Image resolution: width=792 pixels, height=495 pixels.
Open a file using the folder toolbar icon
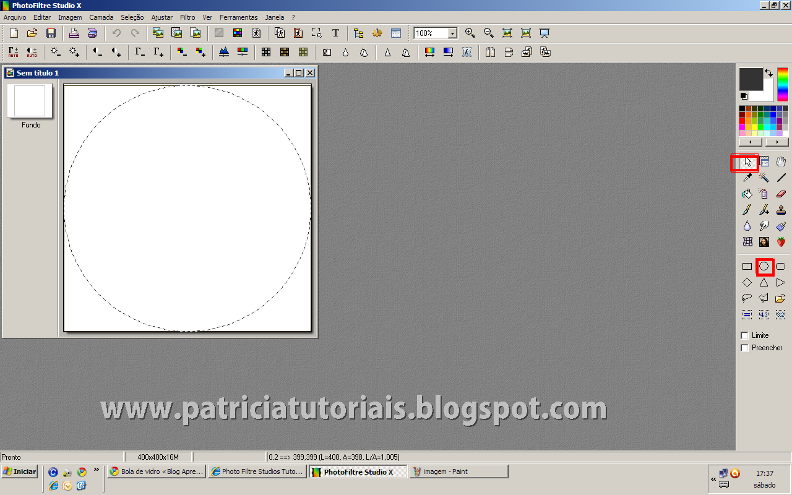(x=32, y=33)
